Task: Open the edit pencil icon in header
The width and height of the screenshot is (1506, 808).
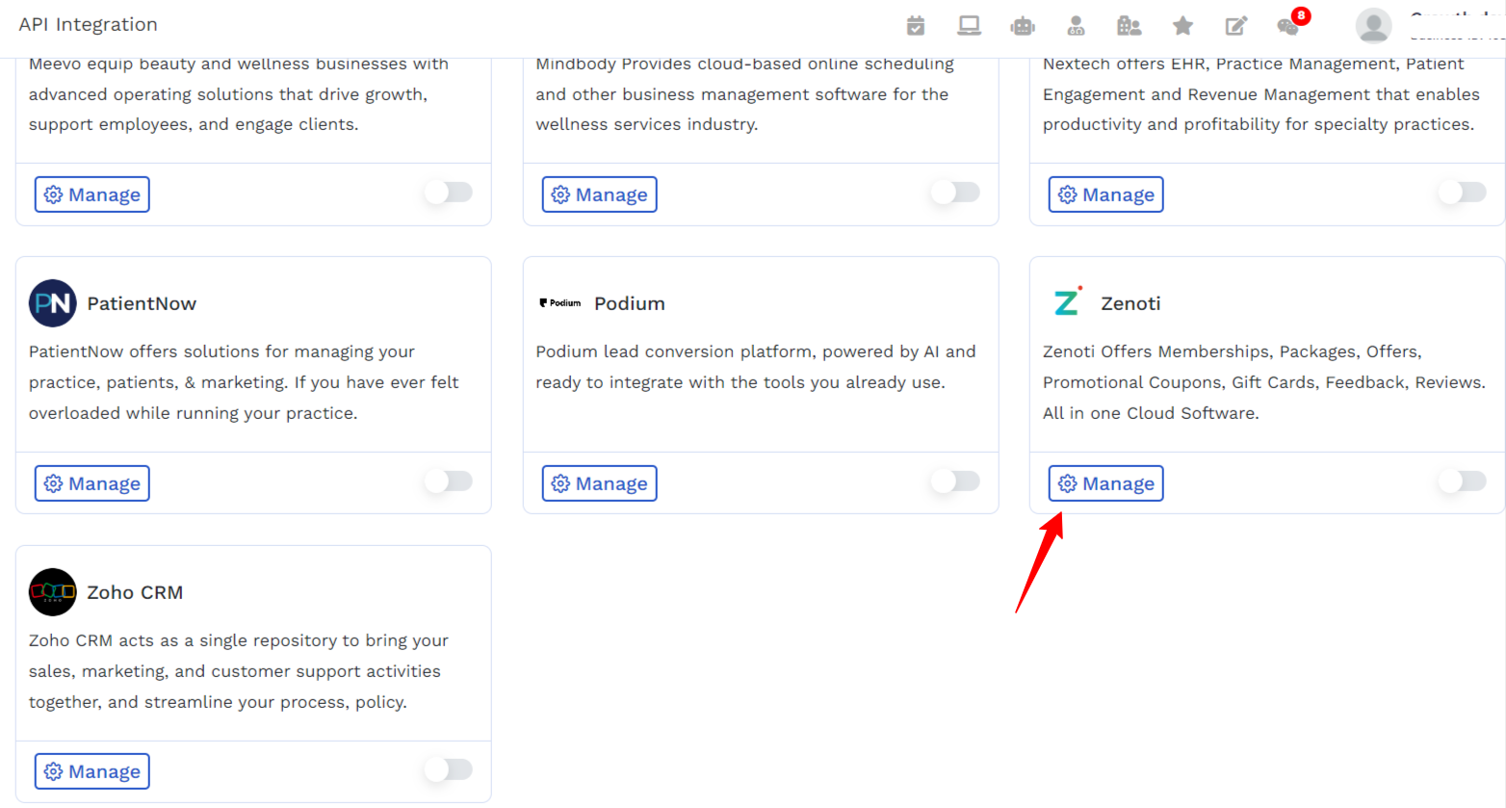Action: (x=1236, y=26)
